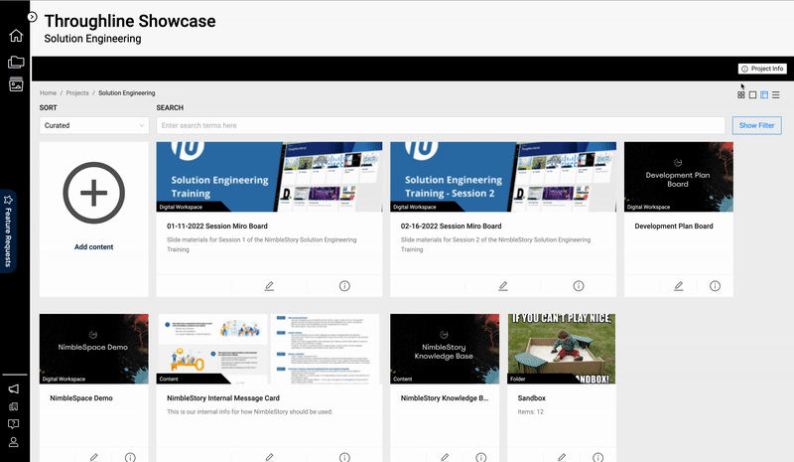This screenshot has height=462, width=794.
Task: Open the Curated sort dropdown
Action: click(x=94, y=126)
